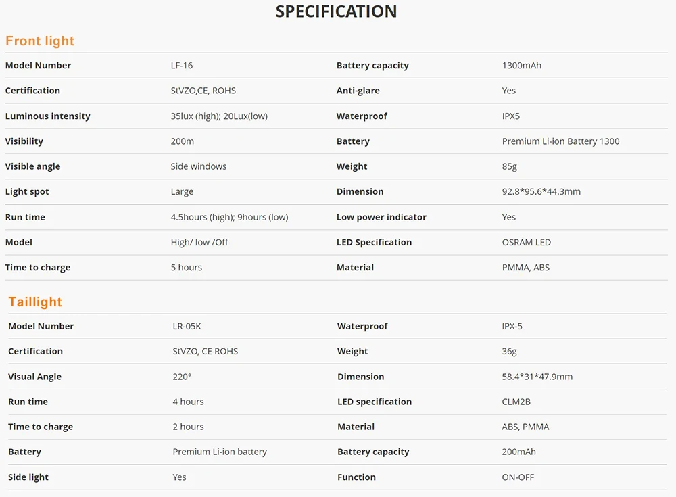The width and height of the screenshot is (676, 497).
Task: Click the Visual Angle label
Action: [x=34, y=377]
